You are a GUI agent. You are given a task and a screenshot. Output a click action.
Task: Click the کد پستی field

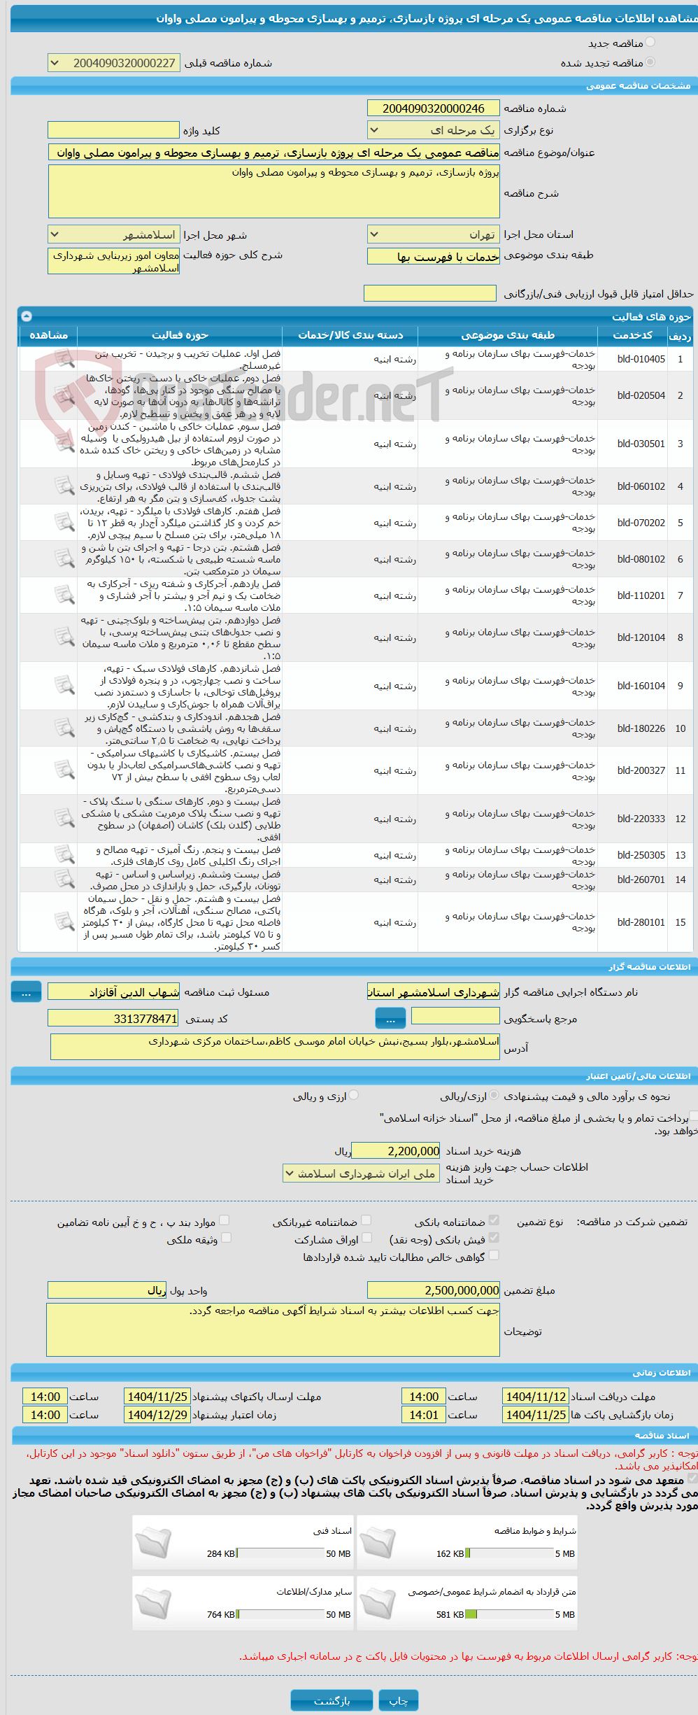click(x=113, y=1018)
